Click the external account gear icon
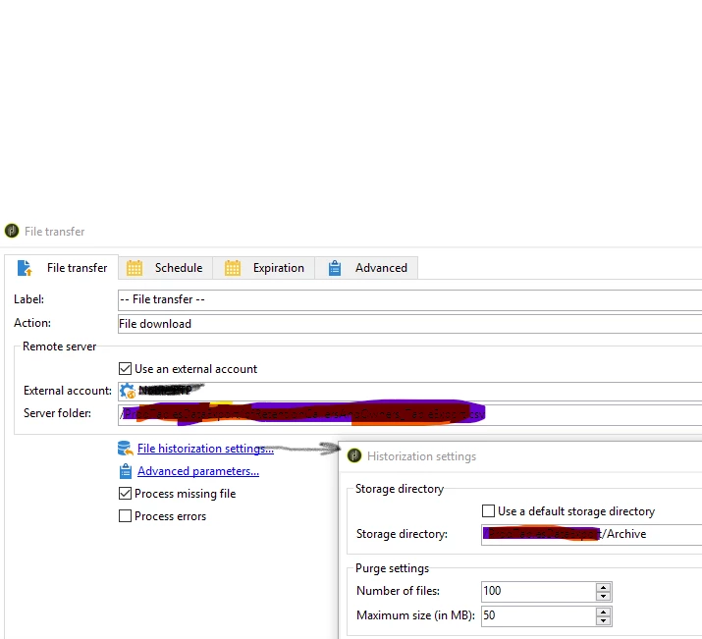This screenshot has height=639, width=702. pyautogui.click(x=128, y=391)
